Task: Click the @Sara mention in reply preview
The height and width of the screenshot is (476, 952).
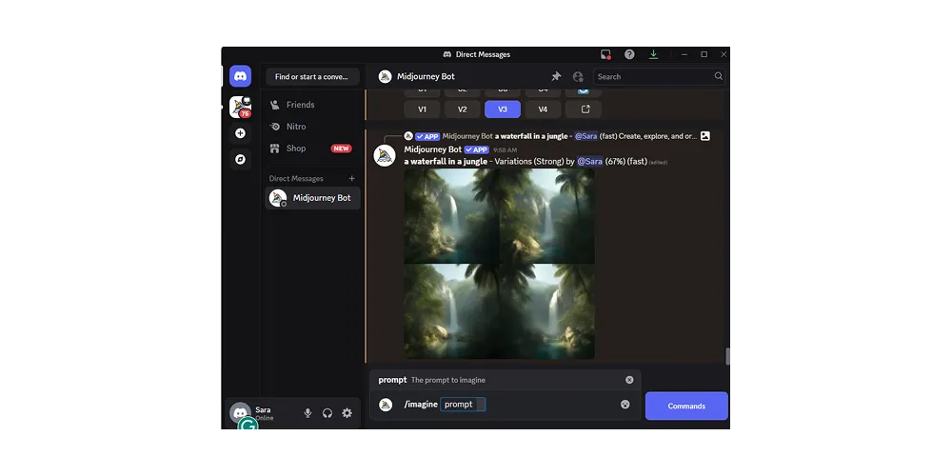Action: (586, 136)
